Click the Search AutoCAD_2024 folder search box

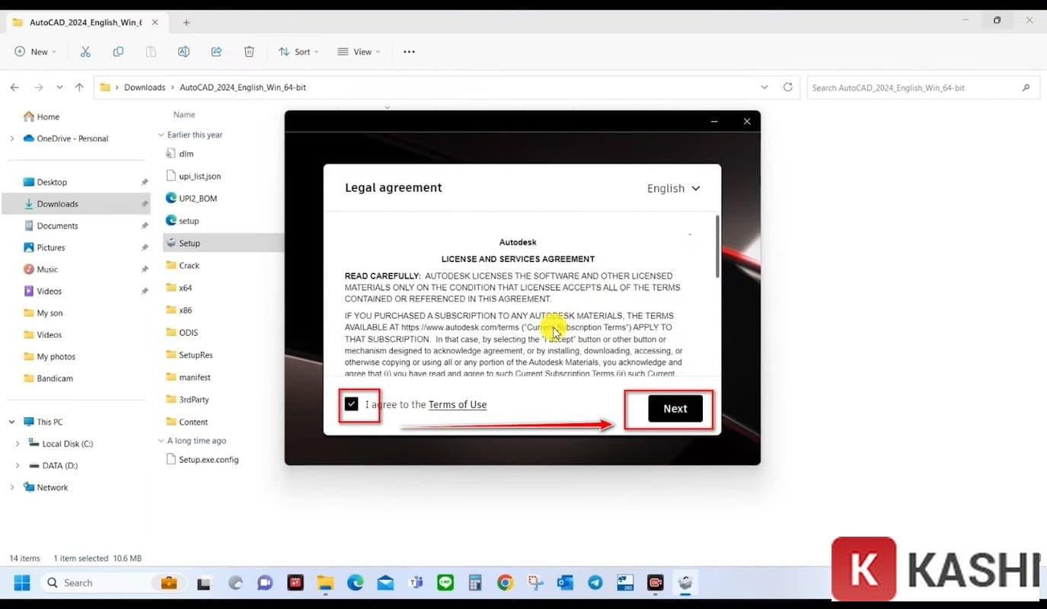(x=924, y=88)
